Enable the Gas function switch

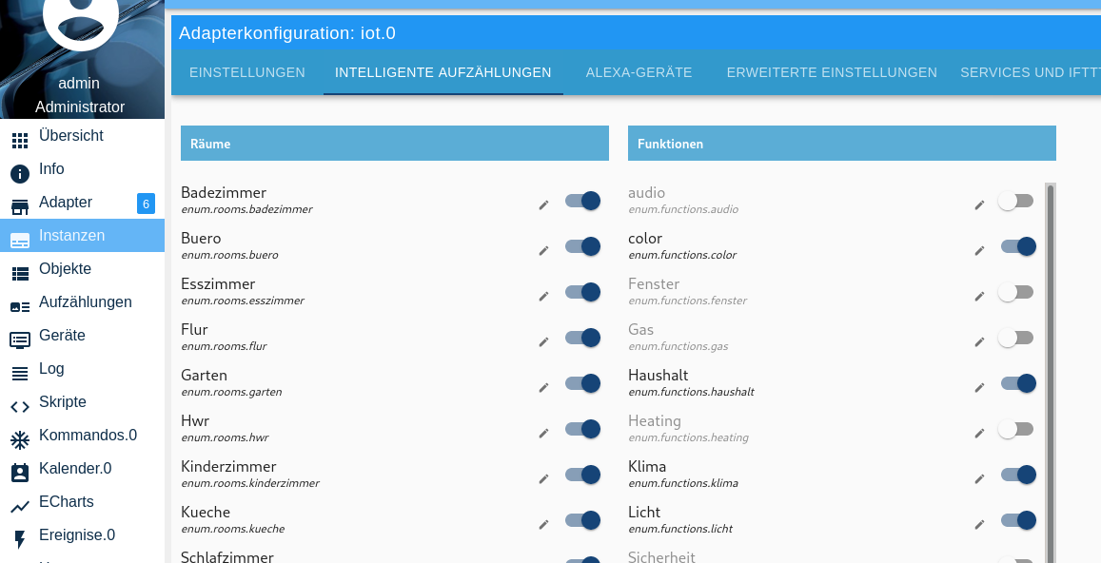tap(1016, 338)
